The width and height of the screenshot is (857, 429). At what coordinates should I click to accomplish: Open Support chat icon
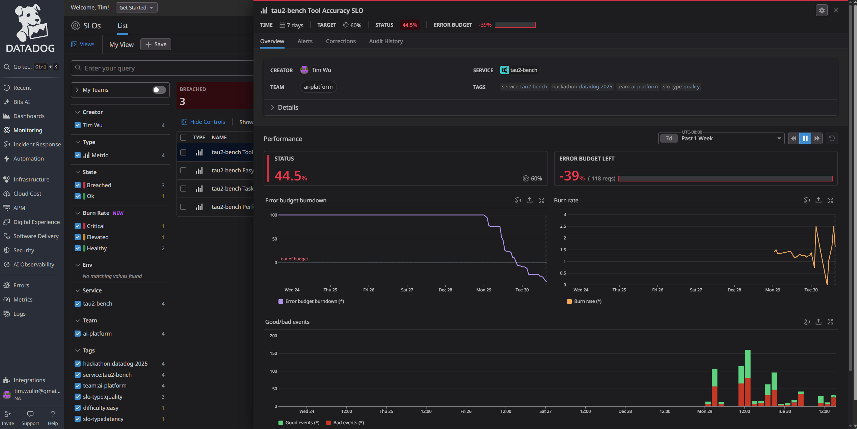[x=30, y=414]
